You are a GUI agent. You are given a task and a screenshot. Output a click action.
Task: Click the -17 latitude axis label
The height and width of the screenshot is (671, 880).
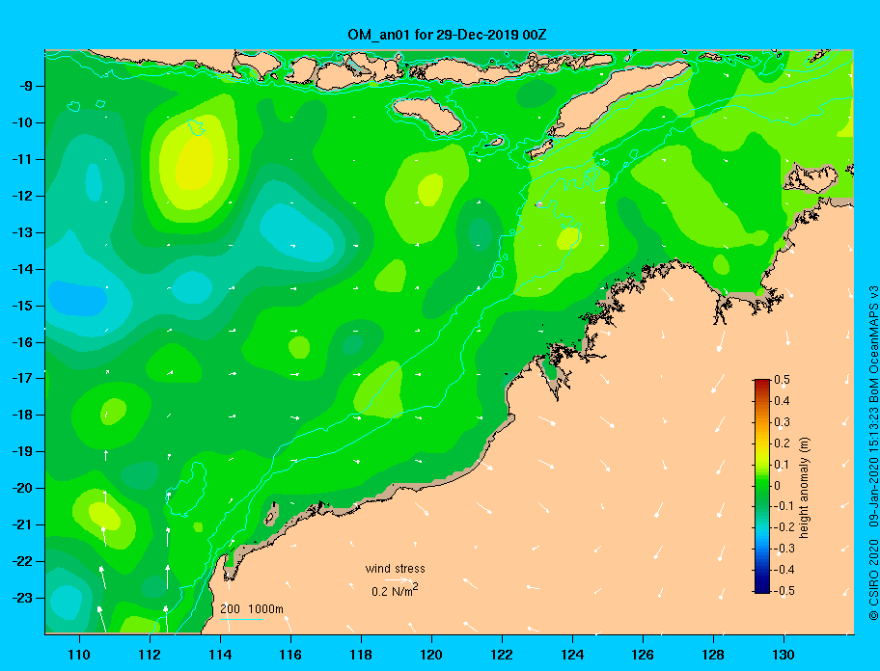point(23,378)
